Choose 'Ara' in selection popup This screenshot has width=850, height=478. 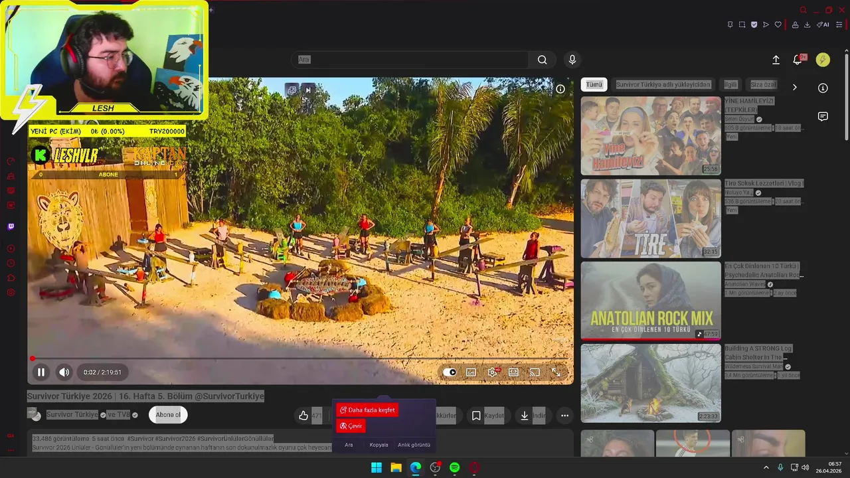[x=349, y=445]
